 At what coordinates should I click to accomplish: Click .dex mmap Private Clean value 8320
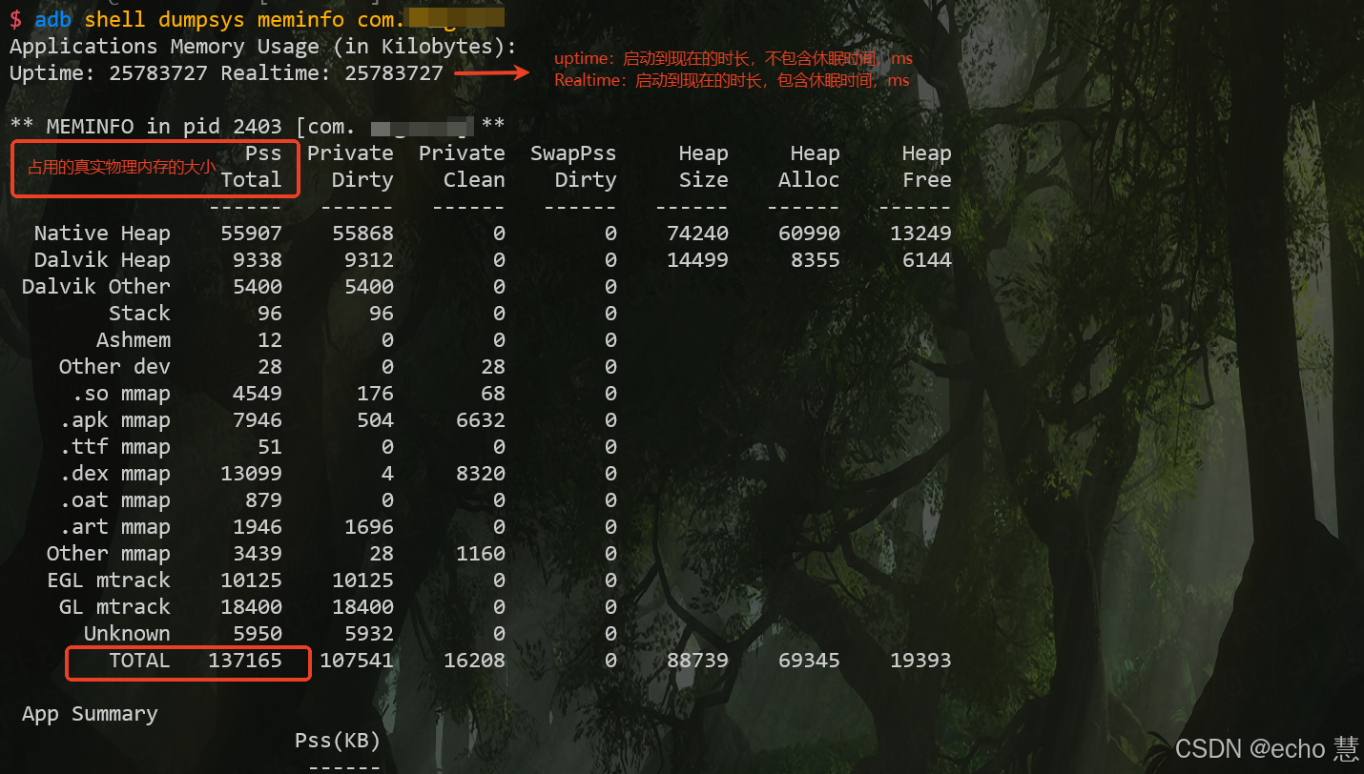[x=481, y=473]
